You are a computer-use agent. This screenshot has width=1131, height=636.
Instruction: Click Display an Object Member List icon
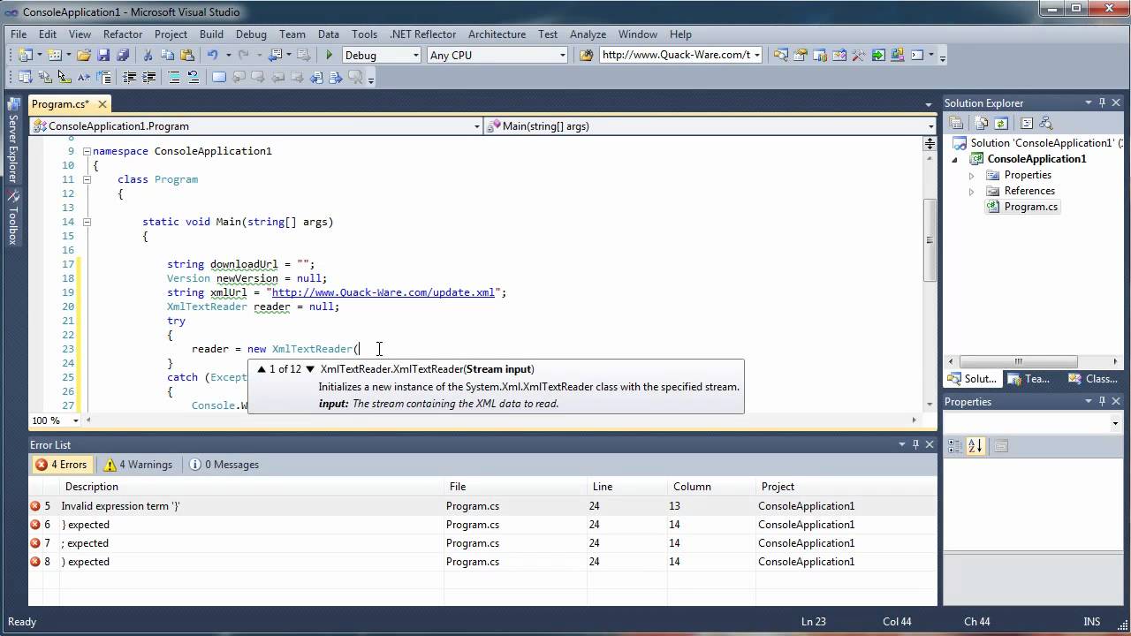(x=25, y=77)
